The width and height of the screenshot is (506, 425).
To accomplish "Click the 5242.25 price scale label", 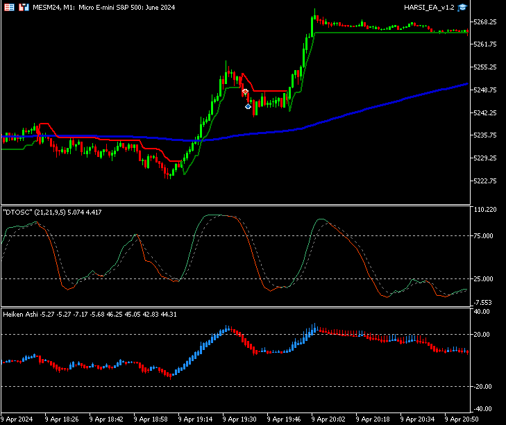I will pos(484,112).
